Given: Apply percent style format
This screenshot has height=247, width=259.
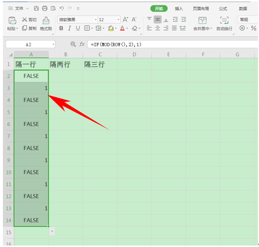Looking at the screenshot, I should click(x=254, y=28).
